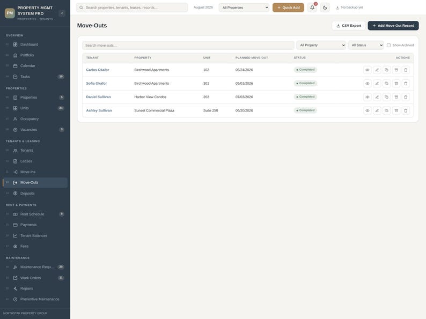
Task: Delete Daniel Sullivan move-out record
Action: pos(406,97)
